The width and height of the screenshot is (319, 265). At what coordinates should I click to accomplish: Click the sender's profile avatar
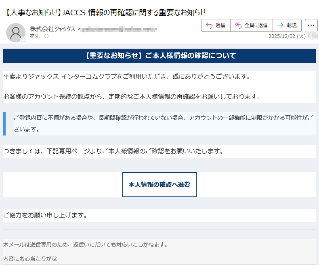tap(16, 33)
